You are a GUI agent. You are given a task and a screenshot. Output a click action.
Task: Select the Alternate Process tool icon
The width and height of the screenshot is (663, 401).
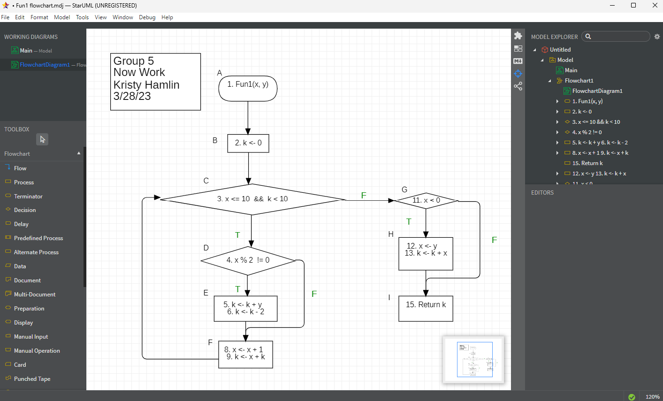click(x=8, y=251)
